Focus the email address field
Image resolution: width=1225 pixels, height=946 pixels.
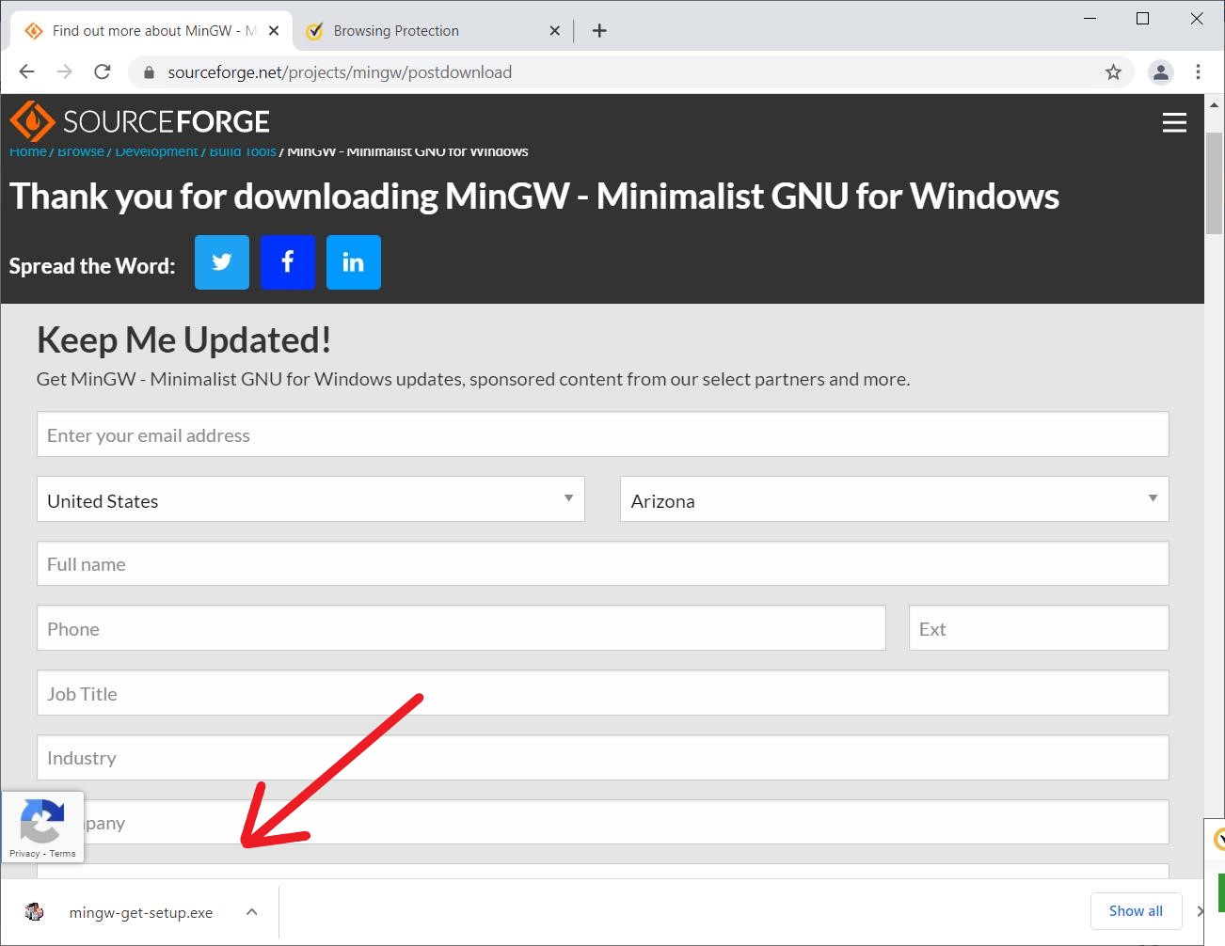[602, 434]
